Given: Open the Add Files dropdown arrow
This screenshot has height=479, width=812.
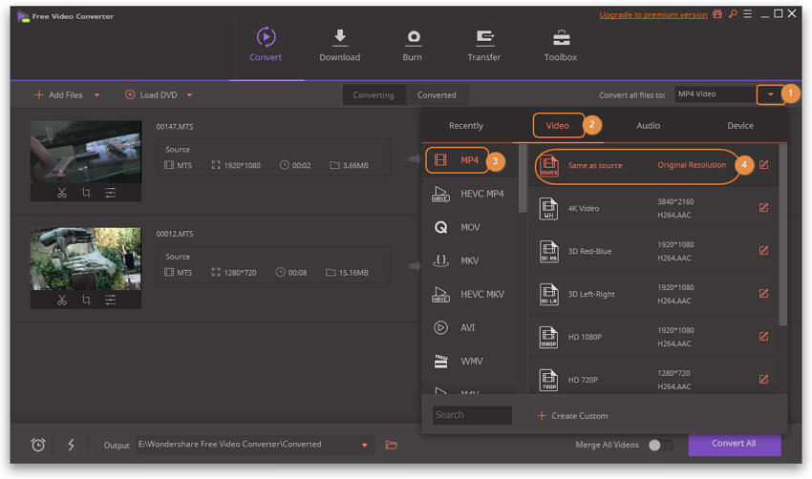Looking at the screenshot, I should click(x=96, y=95).
